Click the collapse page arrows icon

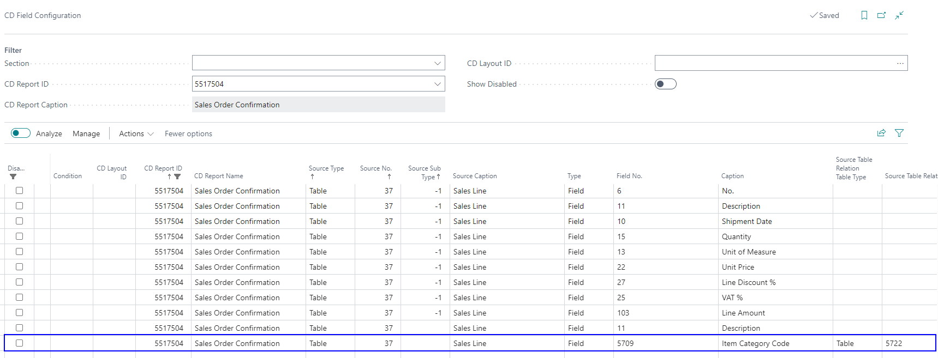pyautogui.click(x=899, y=15)
